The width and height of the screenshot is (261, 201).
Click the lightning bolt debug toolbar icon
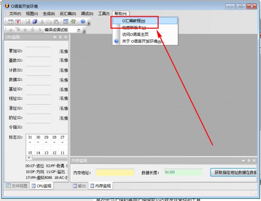[x=33, y=30]
